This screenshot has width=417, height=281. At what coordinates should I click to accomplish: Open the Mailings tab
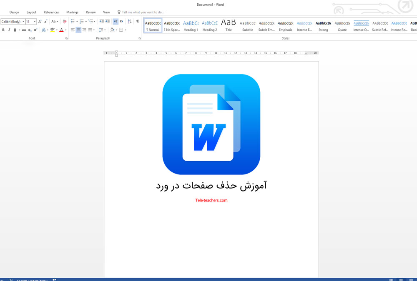tap(72, 12)
